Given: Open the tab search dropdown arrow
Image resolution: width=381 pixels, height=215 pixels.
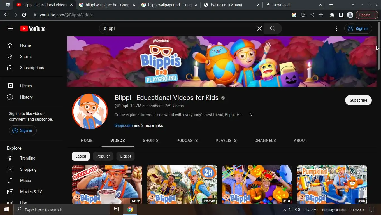Looking at the screenshot, I should coord(353,5).
